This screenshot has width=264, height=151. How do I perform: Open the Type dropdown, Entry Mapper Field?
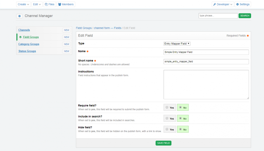click(177, 44)
